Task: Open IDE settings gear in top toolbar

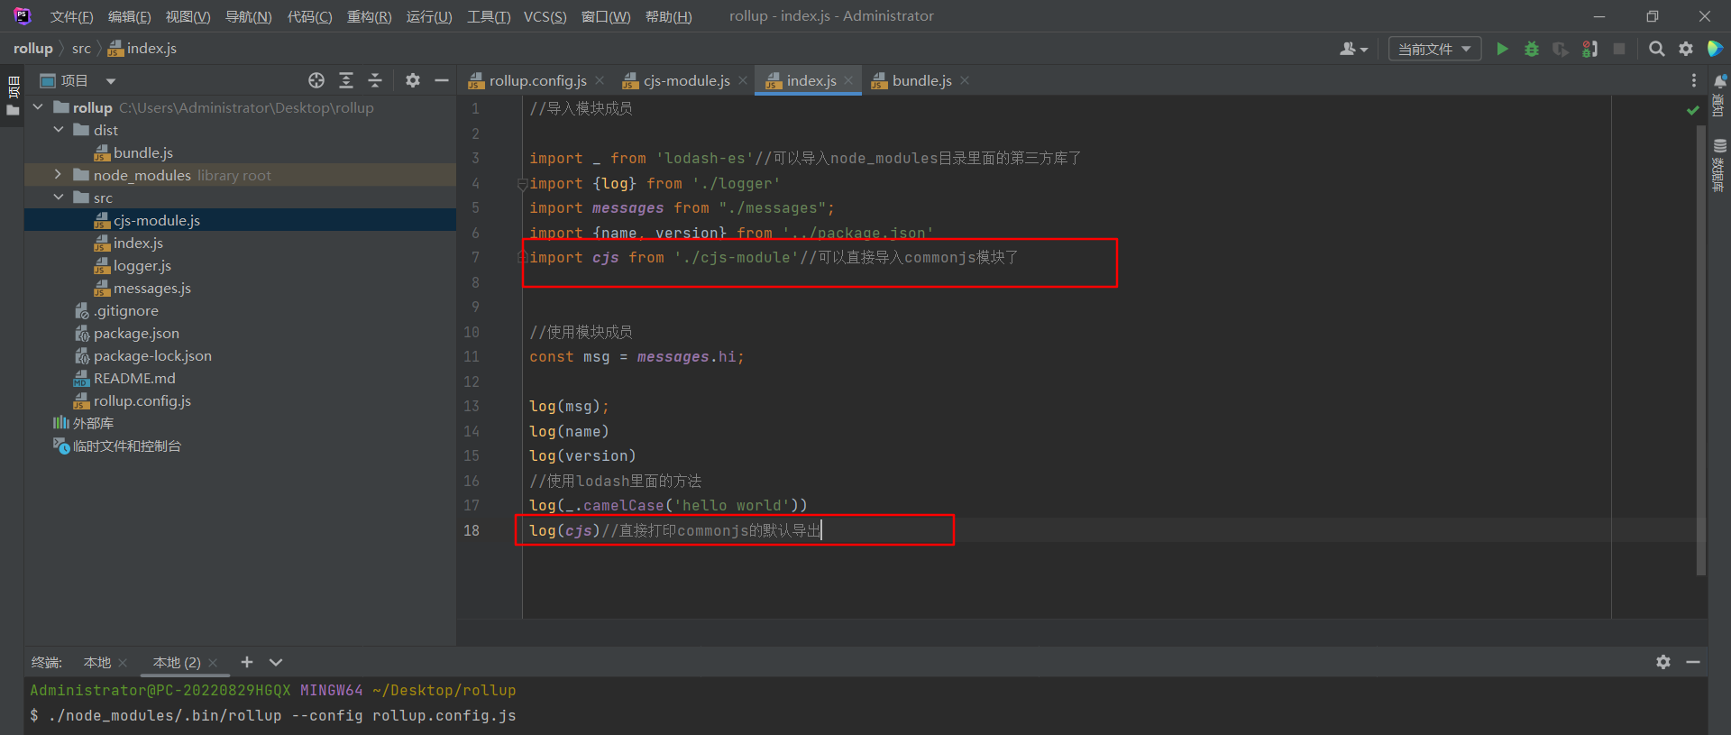Action: click(x=1686, y=49)
